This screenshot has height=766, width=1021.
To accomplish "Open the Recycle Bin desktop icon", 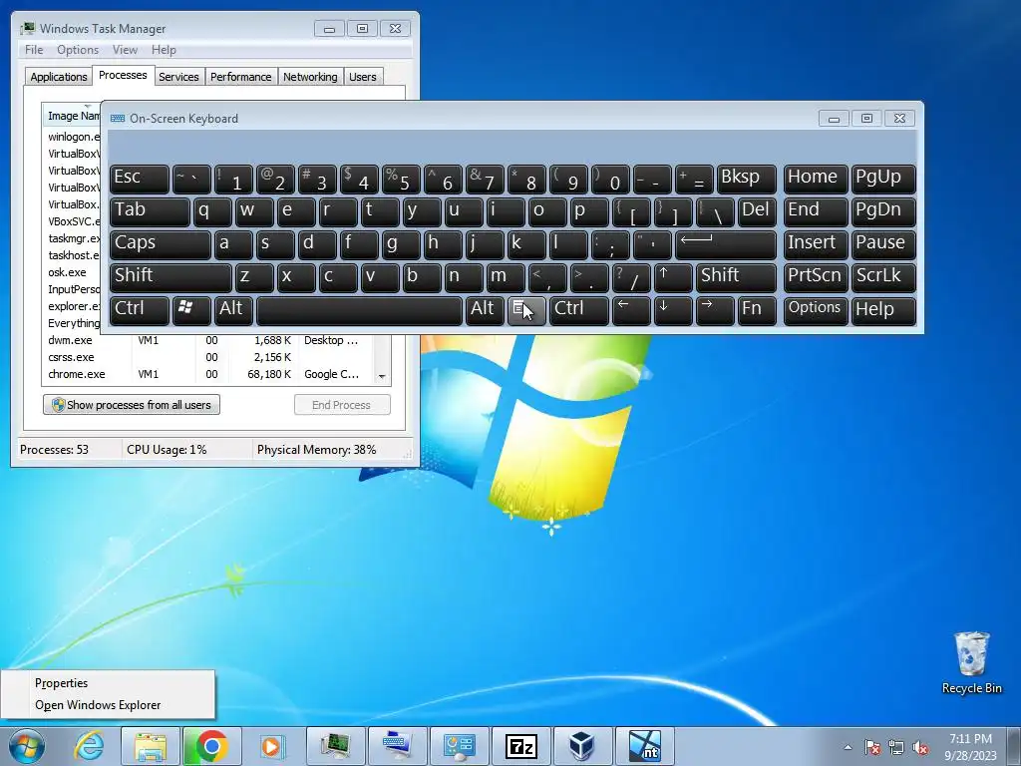I will 971,663.
